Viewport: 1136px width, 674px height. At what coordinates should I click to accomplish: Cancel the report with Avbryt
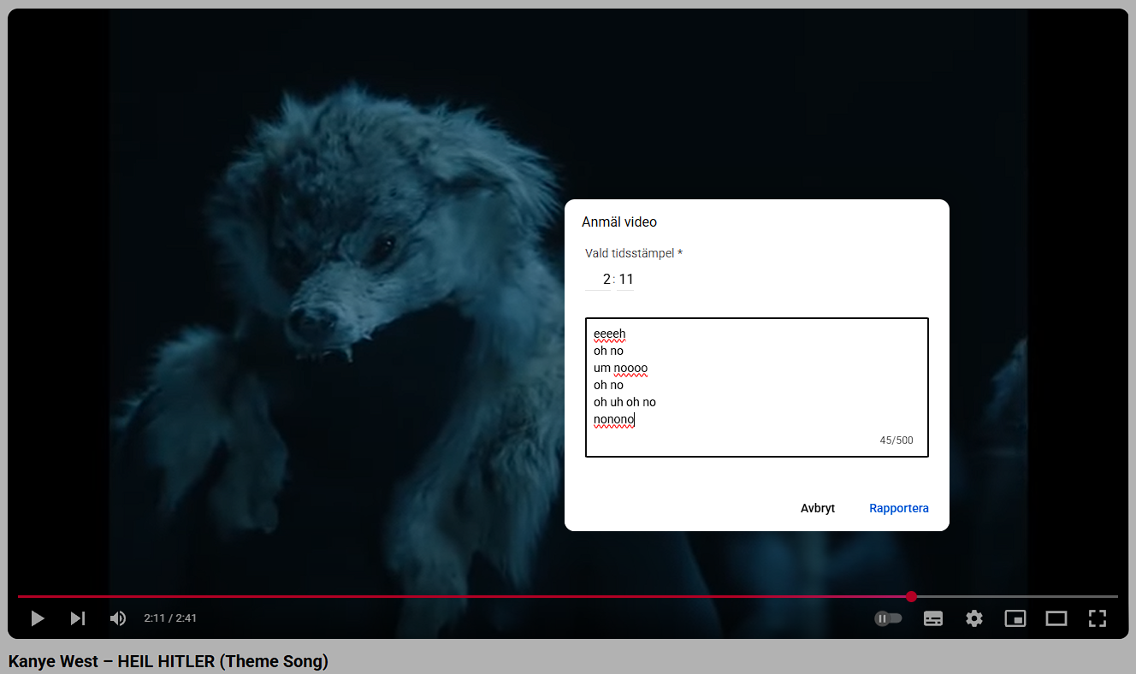817,508
